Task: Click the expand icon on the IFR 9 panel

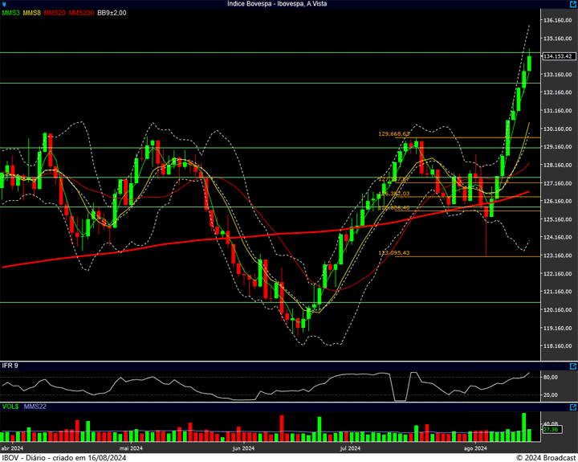Action: pos(572,366)
